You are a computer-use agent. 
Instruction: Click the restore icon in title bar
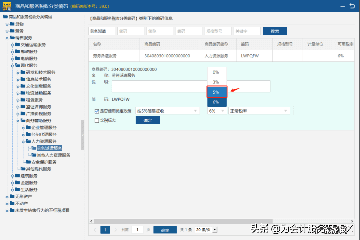click(352, 6)
